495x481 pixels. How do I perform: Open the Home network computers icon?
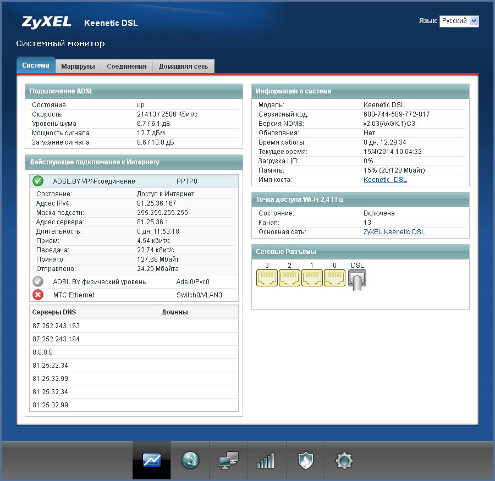click(228, 460)
